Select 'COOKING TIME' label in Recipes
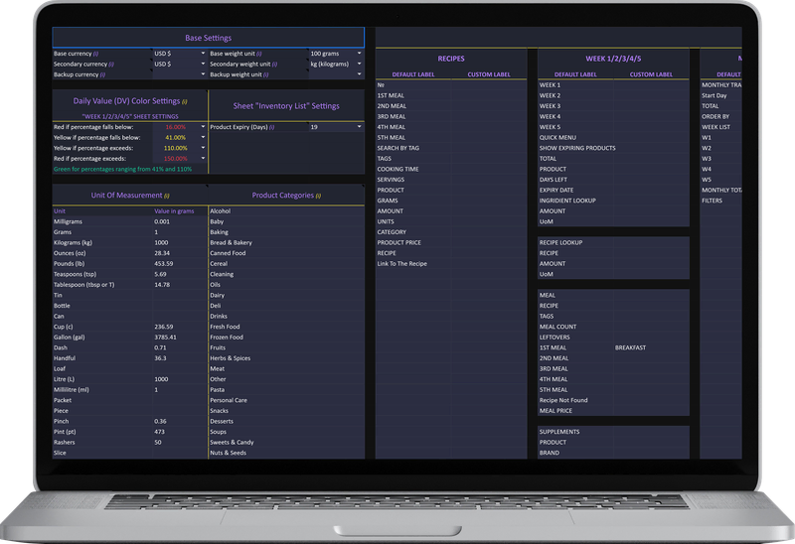The height and width of the screenshot is (544, 795). click(398, 169)
